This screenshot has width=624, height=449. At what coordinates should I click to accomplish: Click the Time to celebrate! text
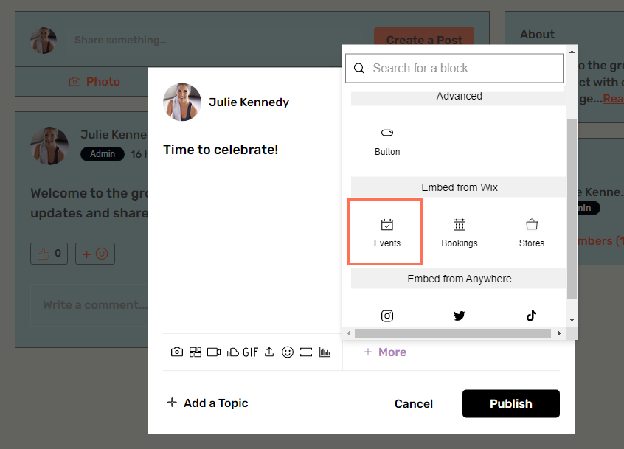click(221, 150)
